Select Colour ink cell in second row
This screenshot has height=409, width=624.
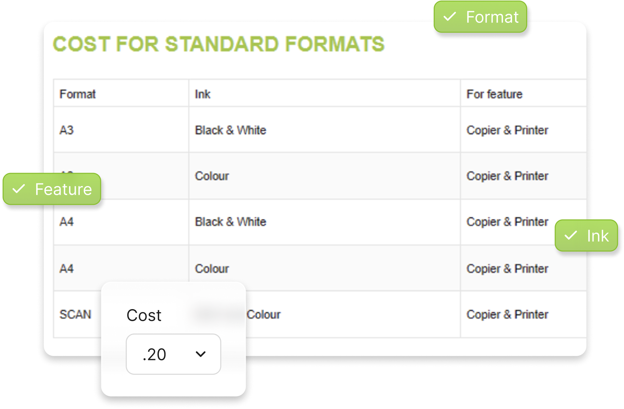coord(212,176)
